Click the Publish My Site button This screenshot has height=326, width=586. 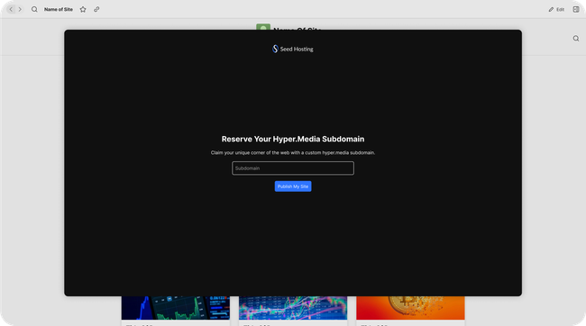click(293, 186)
